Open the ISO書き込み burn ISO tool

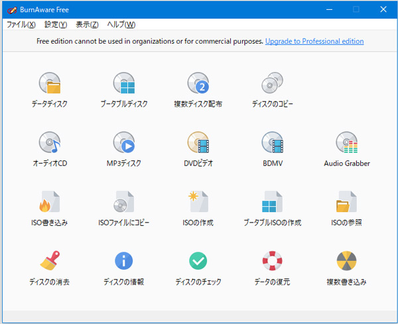pos(49,203)
